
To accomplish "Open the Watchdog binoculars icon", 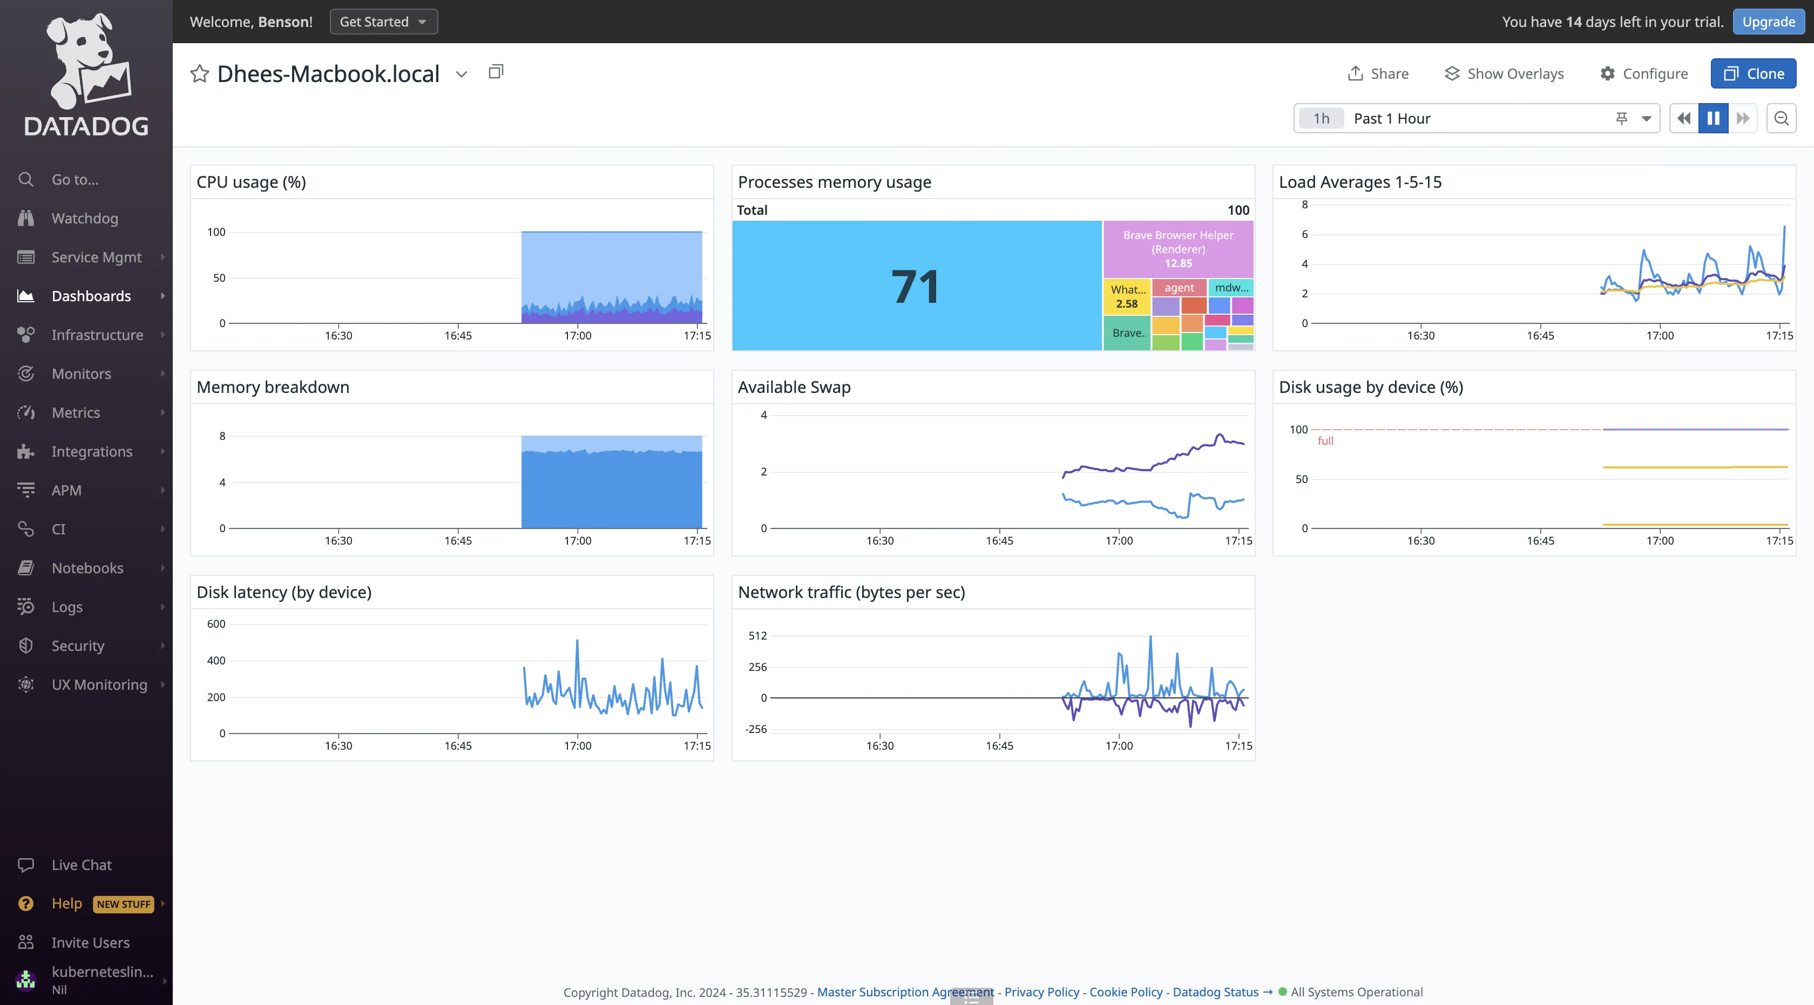I will pyautogui.click(x=26, y=218).
